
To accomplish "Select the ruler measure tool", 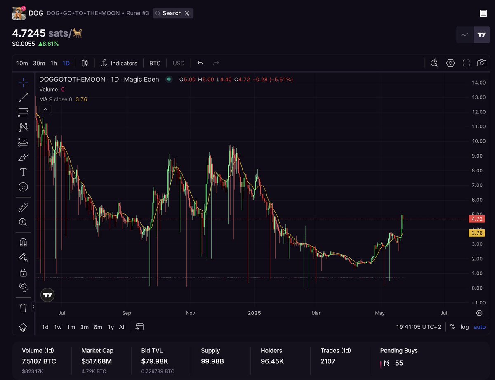I will [x=24, y=207].
